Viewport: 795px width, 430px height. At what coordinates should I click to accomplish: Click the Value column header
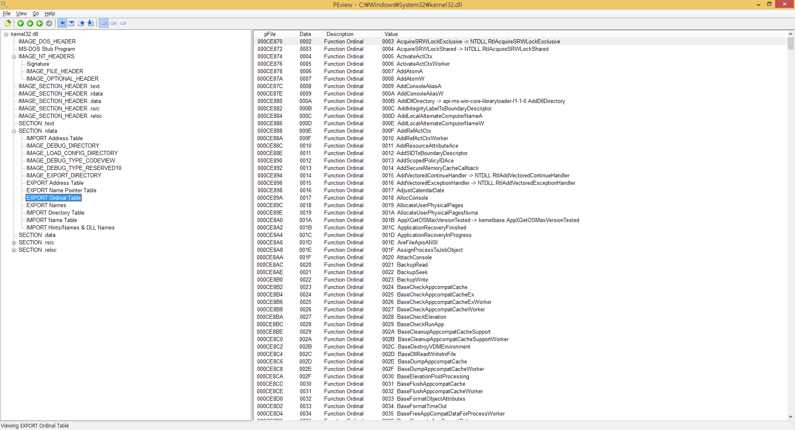coord(530,34)
